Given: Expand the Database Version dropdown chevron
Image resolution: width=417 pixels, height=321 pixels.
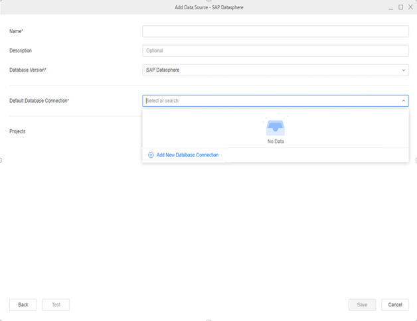Looking at the screenshot, I should pos(403,70).
